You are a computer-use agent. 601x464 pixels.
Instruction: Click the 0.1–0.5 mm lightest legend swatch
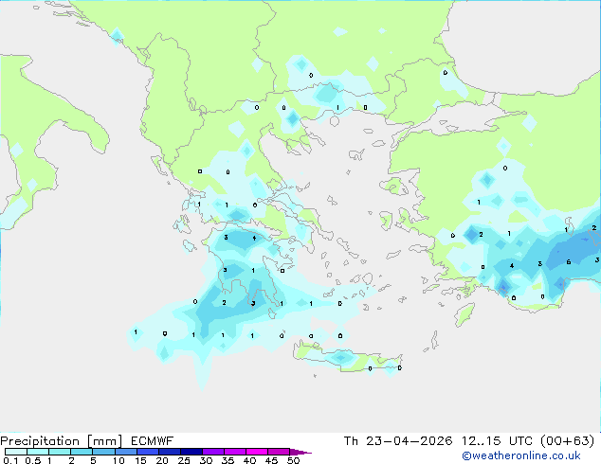tap(16, 452)
